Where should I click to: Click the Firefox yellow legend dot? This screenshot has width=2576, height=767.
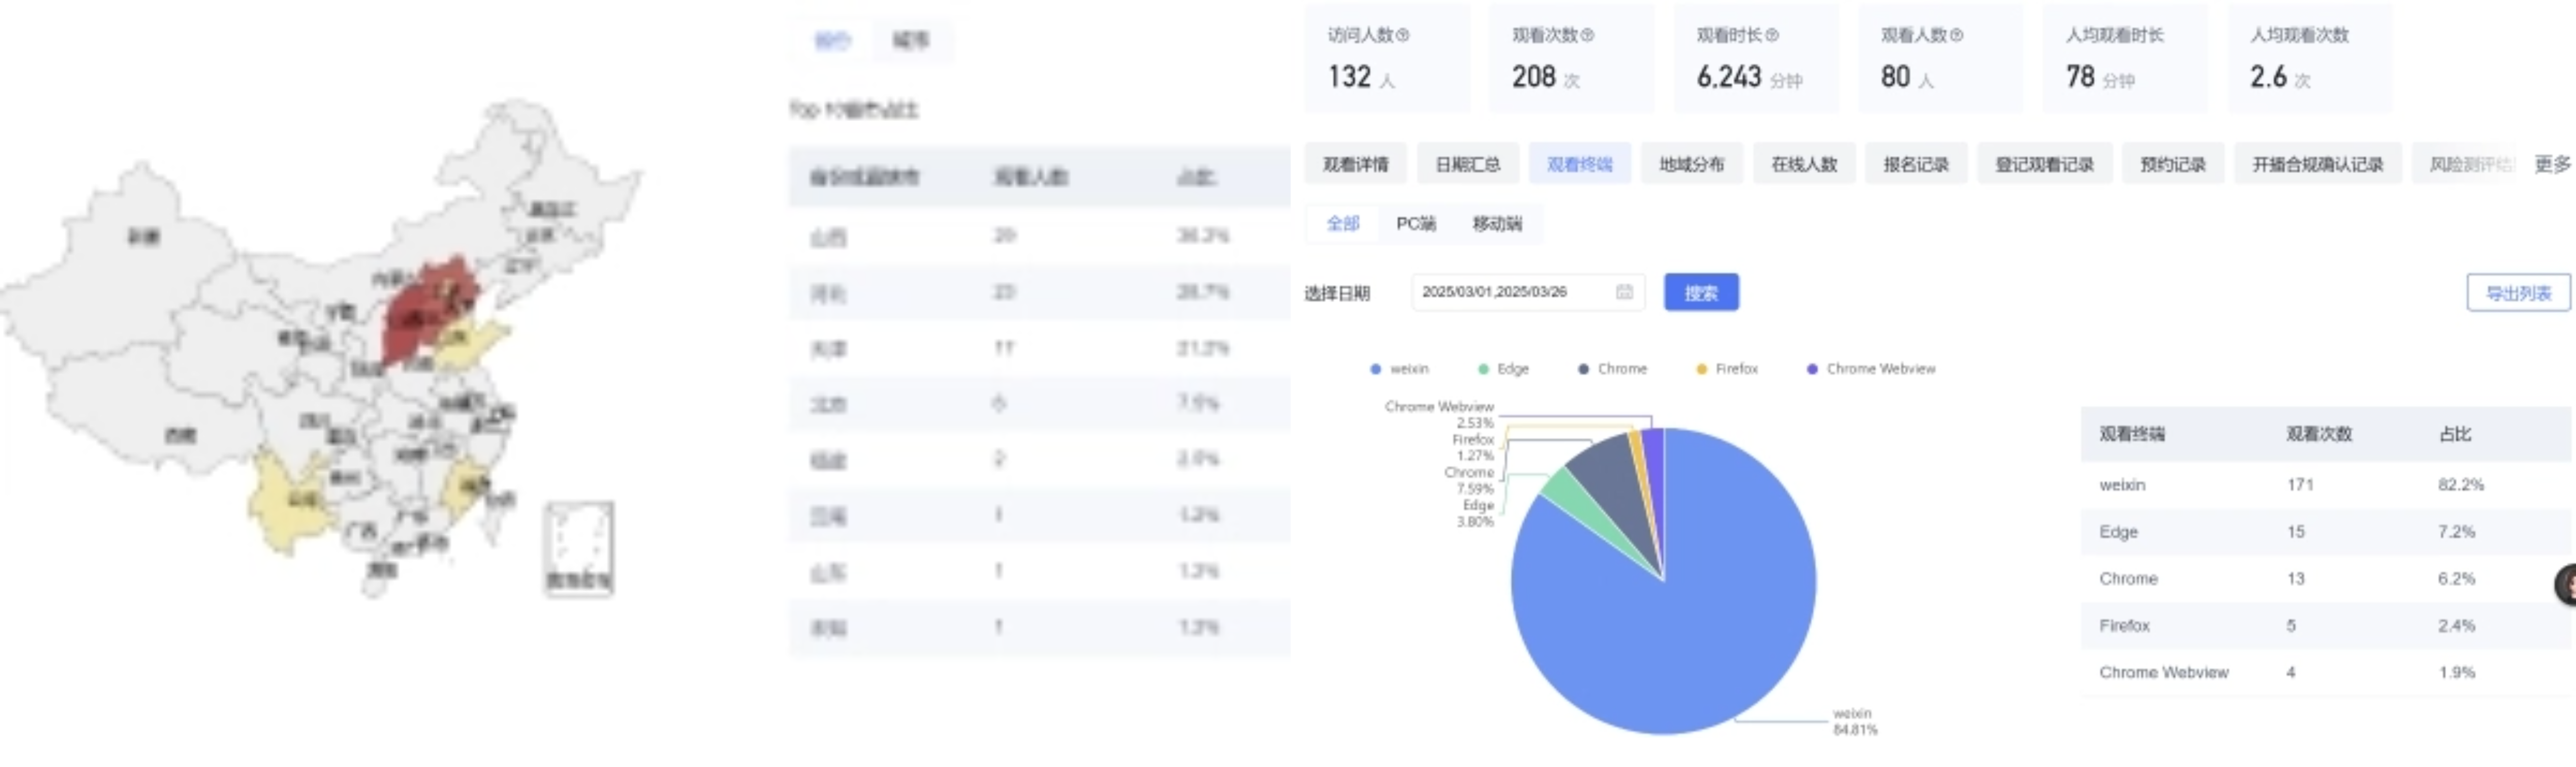1701,369
